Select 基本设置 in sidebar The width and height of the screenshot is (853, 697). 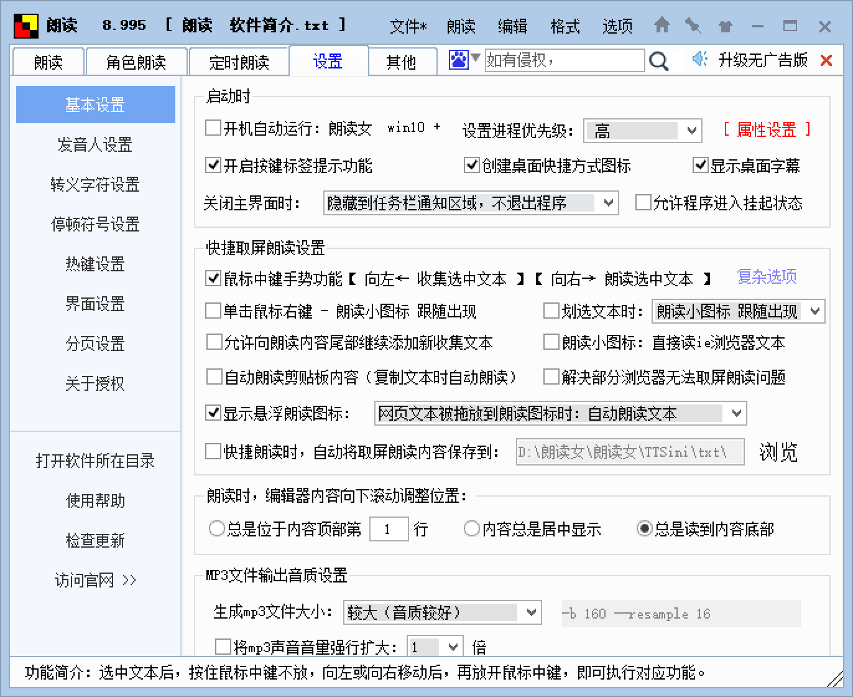pos(95,105)
